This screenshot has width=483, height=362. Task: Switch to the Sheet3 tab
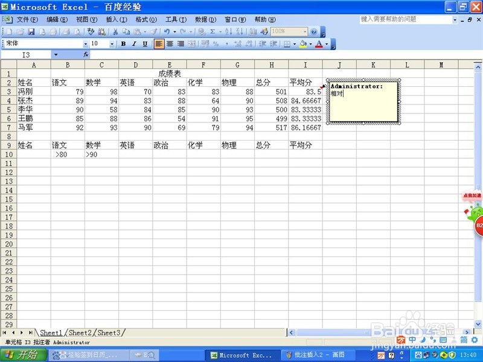(109, 333)
